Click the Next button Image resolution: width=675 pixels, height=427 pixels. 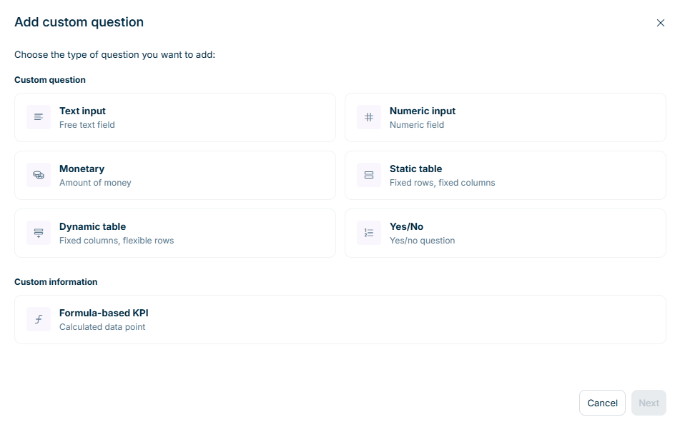point(649,403)
